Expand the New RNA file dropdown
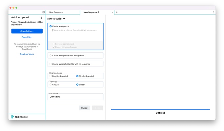Image resolution: width=224 pixels, height=131 pixels. [x=56, y=19]
